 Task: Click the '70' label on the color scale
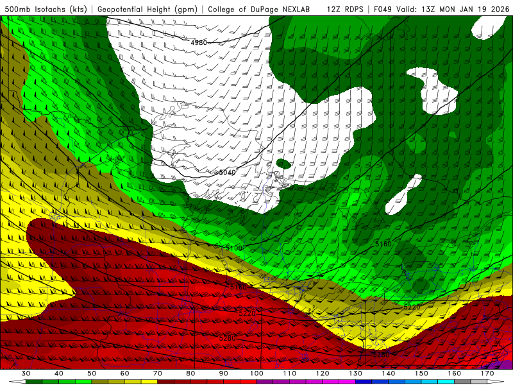(x=158, y=373)
